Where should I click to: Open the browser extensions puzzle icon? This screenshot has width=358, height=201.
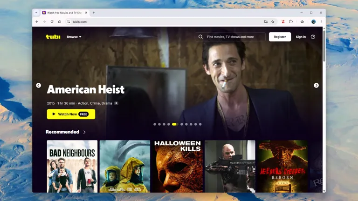click(291, 21)
